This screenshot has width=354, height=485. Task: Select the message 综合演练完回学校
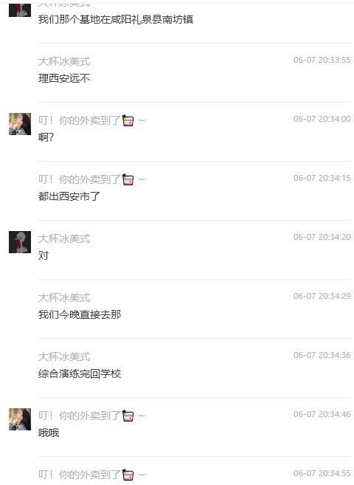(80, 374)
